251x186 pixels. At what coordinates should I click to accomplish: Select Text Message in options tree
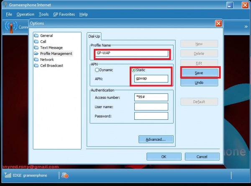[51, 47]
